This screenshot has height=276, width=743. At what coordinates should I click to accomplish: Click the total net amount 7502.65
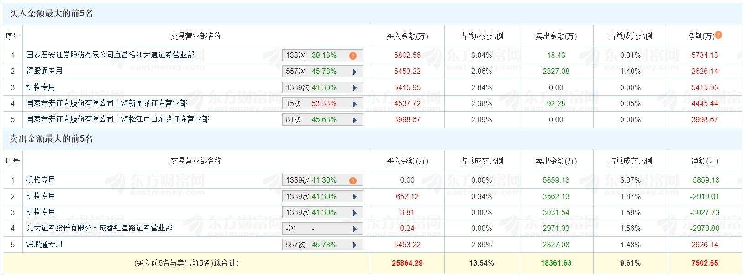coord(704,263)
